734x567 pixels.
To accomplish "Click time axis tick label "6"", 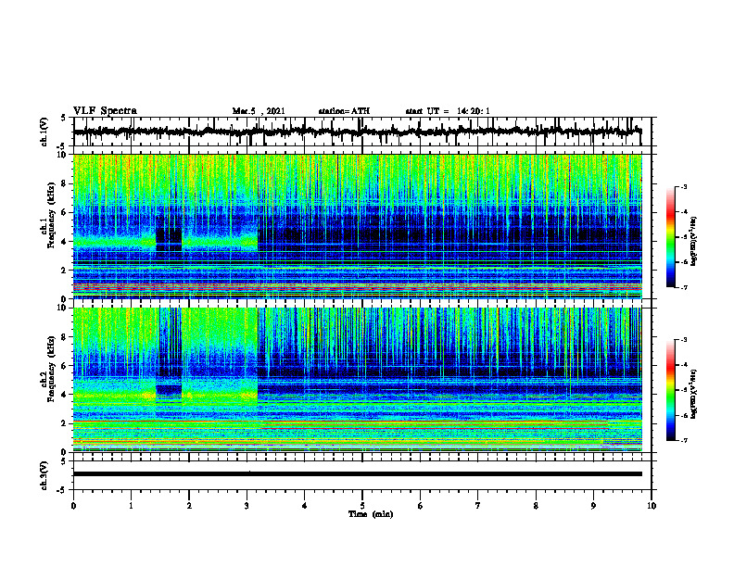I will (x=421, y=506).
